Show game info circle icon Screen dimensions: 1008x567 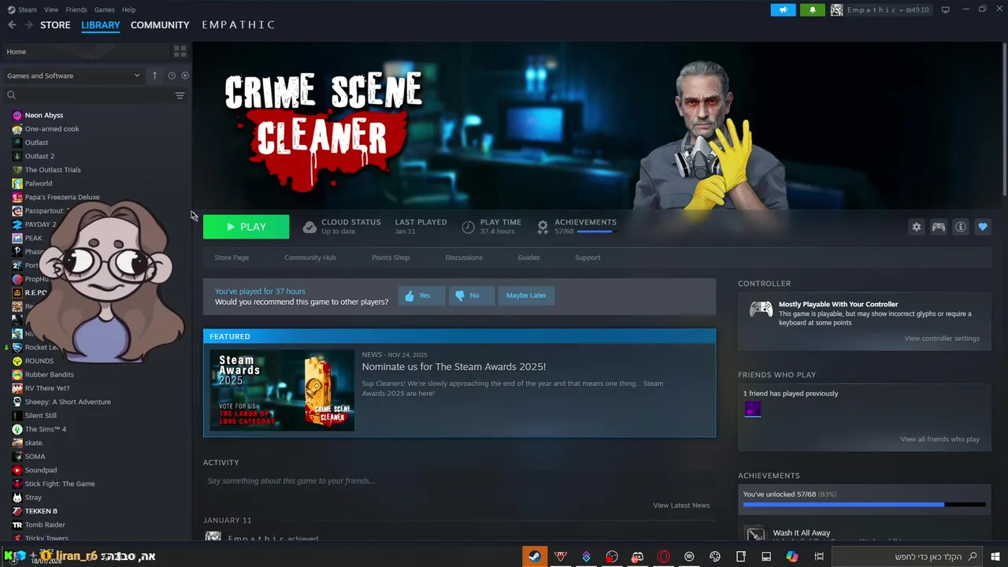point(961,227)
